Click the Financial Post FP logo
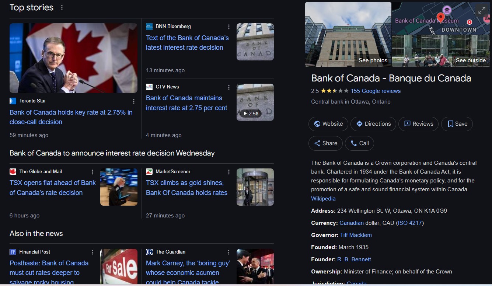 13,252
